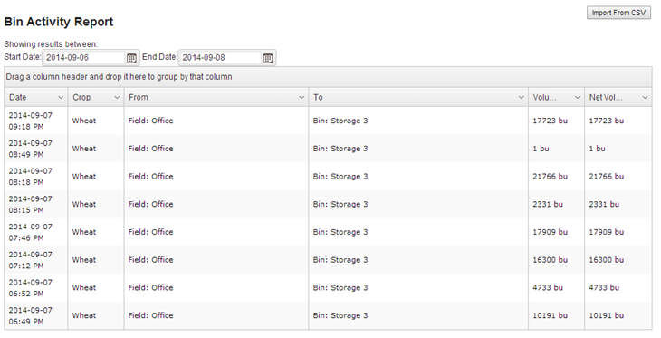Open Bin: Storage 3 link in 07:46 PM row
The image size is (661, 338).
coord(340,232)
